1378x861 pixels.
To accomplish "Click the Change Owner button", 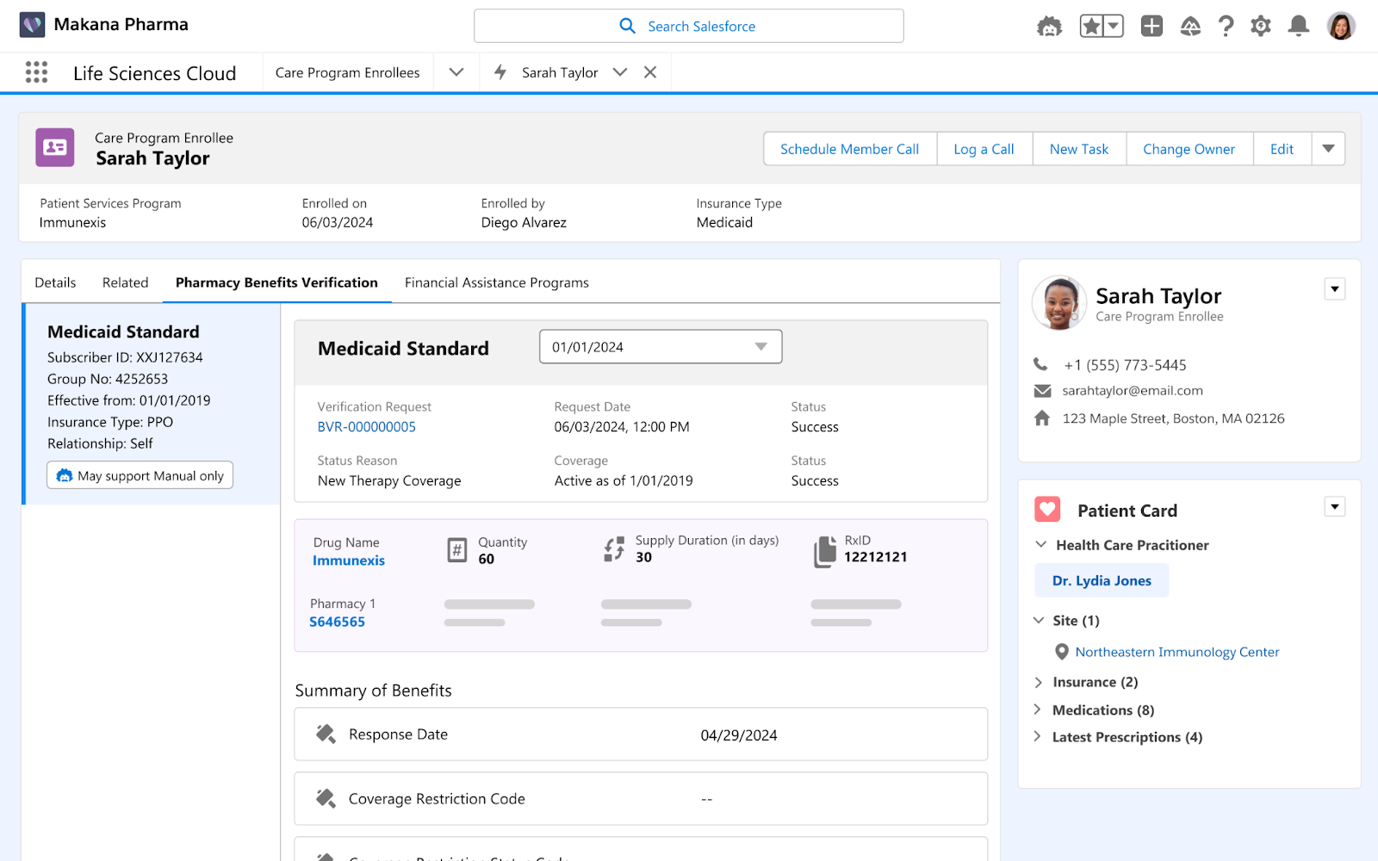I will click(x=1189, y=149).
